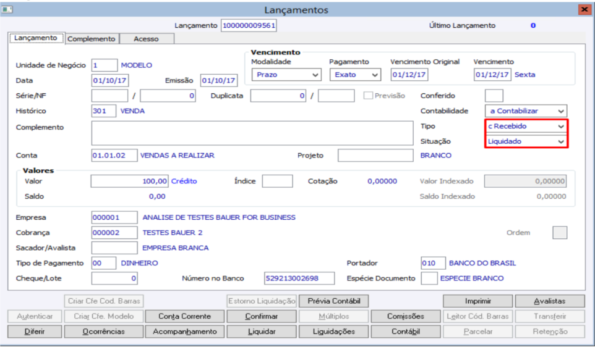Click the Conta field 01.01.02
The height and width of the screenshot is (347, 595).
[114, 156]
